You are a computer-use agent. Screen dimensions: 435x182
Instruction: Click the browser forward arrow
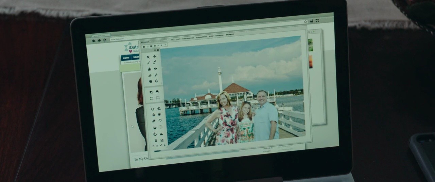pyautogui.click(x=99, y=40)
